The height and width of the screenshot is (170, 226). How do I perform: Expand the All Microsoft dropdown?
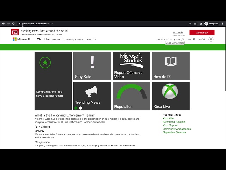pos(165,39)
